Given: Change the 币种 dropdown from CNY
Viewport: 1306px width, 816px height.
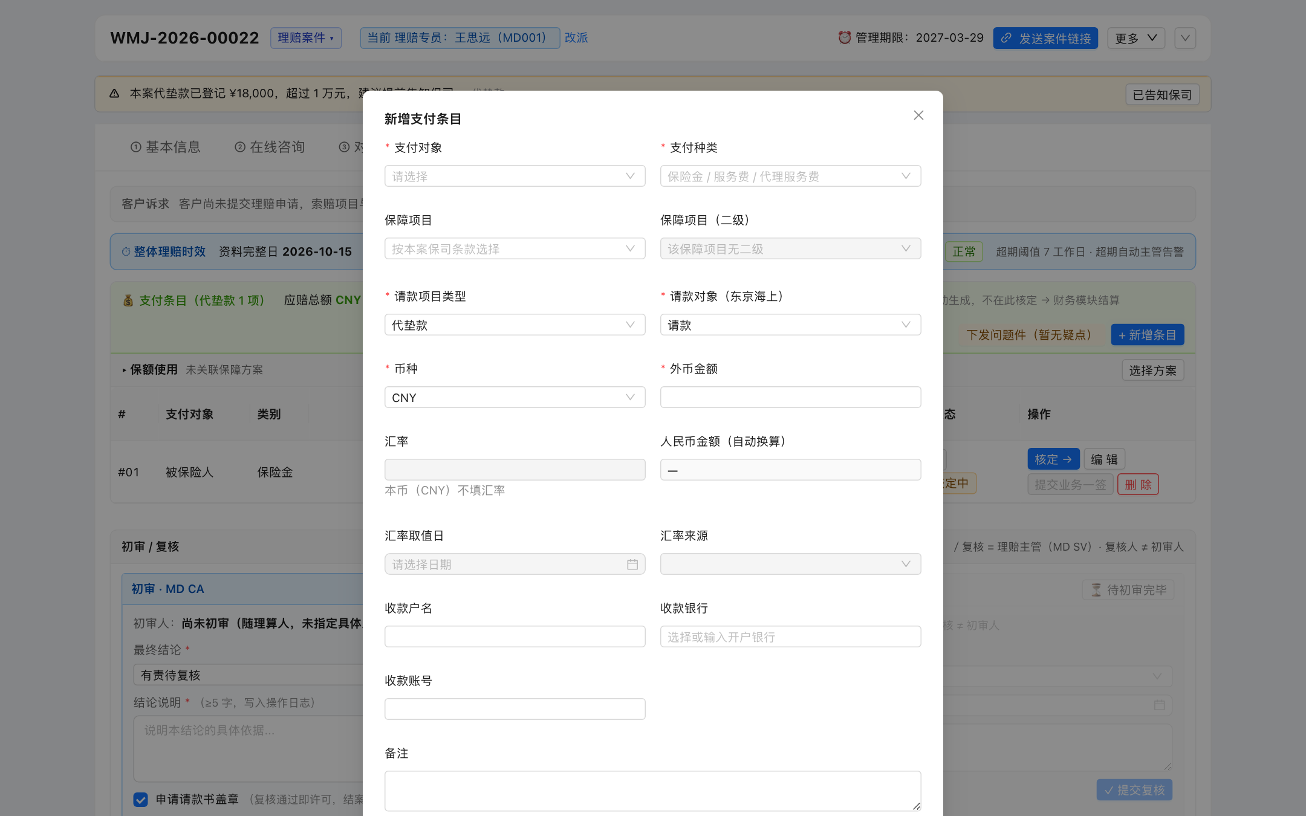Looking at the screenshot, I should [515, 397].
